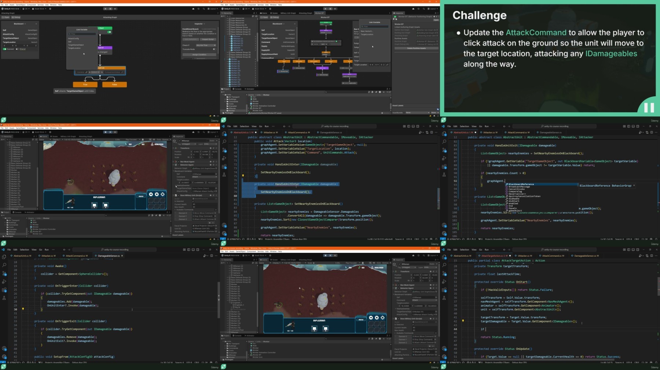Click the Go Back arrow in VS Code with HandleUnitEnter selected
Image resolution: width=660 pixels, height=370 pixels.
pyautogui.click(x=284, y=126)
